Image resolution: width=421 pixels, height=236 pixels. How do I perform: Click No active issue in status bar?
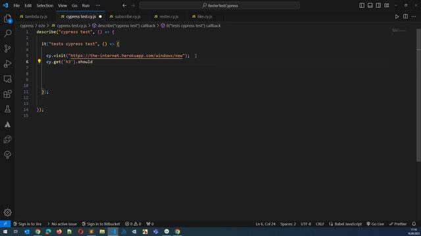click(62, 224)
